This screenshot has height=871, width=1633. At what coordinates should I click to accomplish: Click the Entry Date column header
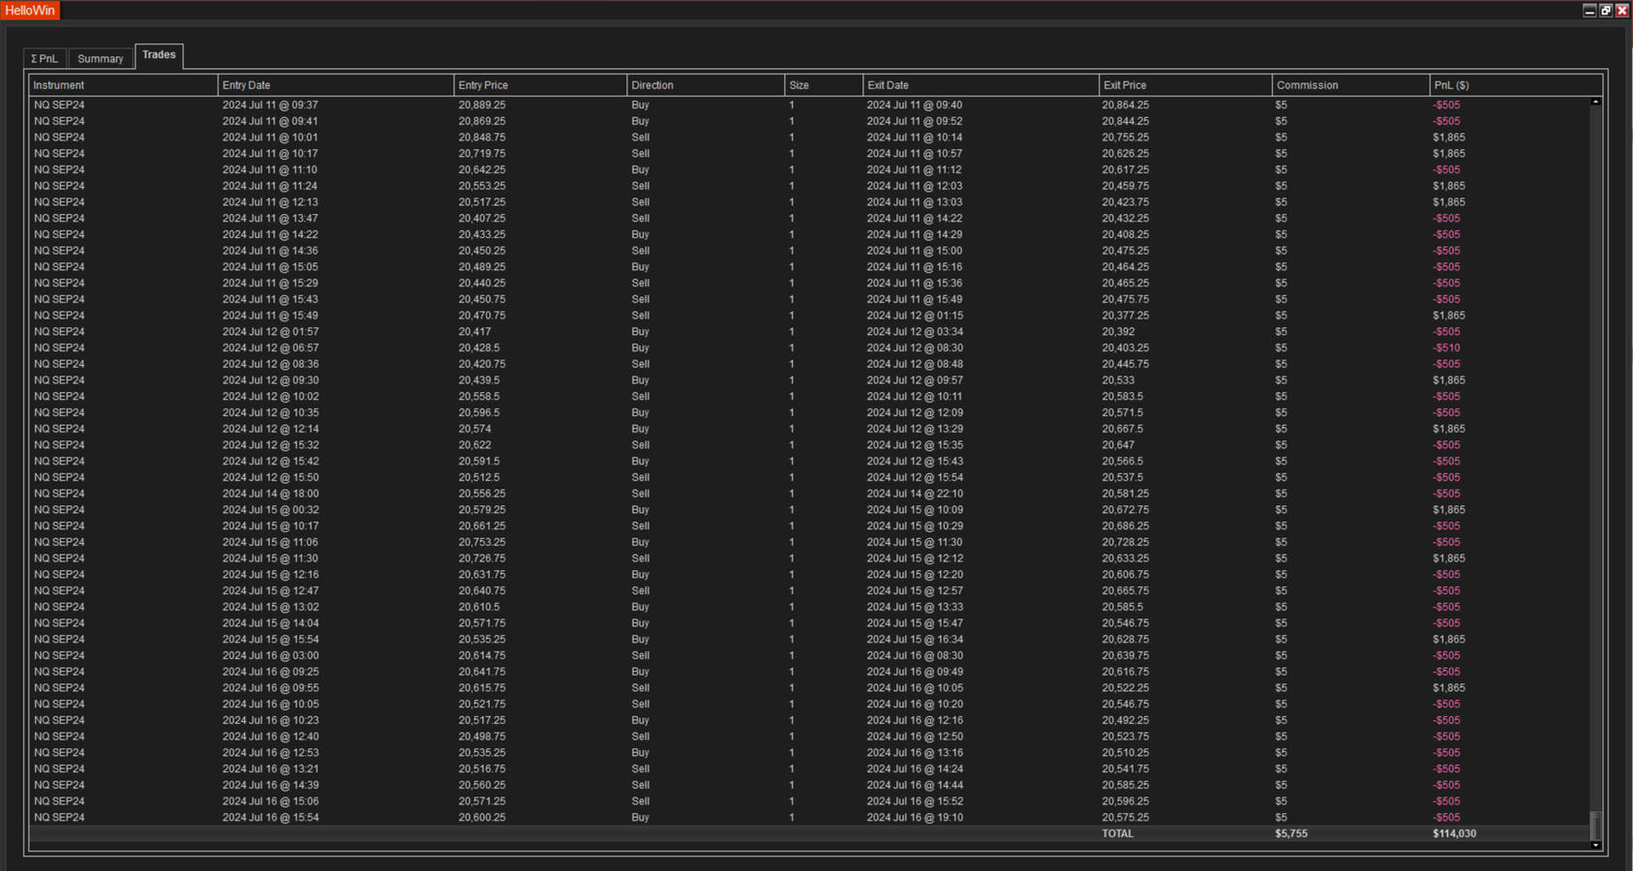point(336,85)
